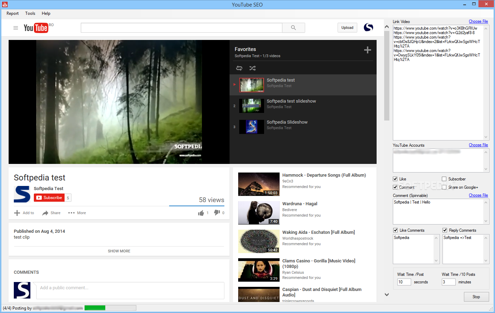Click Link Video list scrollbar down arrow
Image resolution: width=495 pixels, height=313 pixels.
(486, 137)
